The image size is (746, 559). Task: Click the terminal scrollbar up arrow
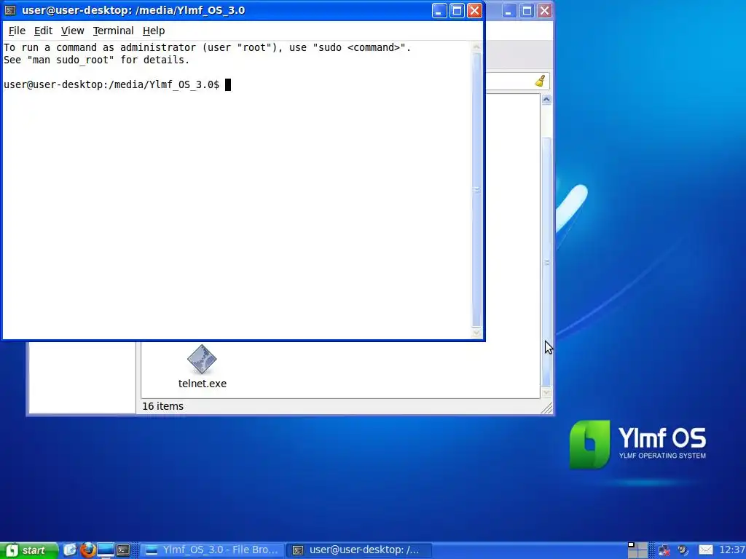coord(476,47)
